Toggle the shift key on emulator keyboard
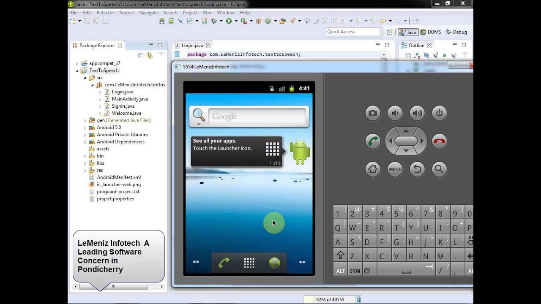541x304 pixels. coord(340,256)
